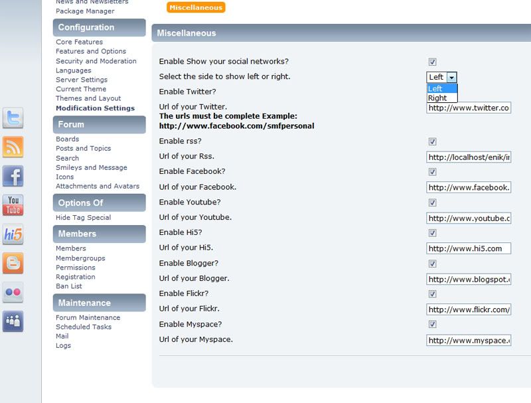Click the Twitter social icon

(13, 118)
